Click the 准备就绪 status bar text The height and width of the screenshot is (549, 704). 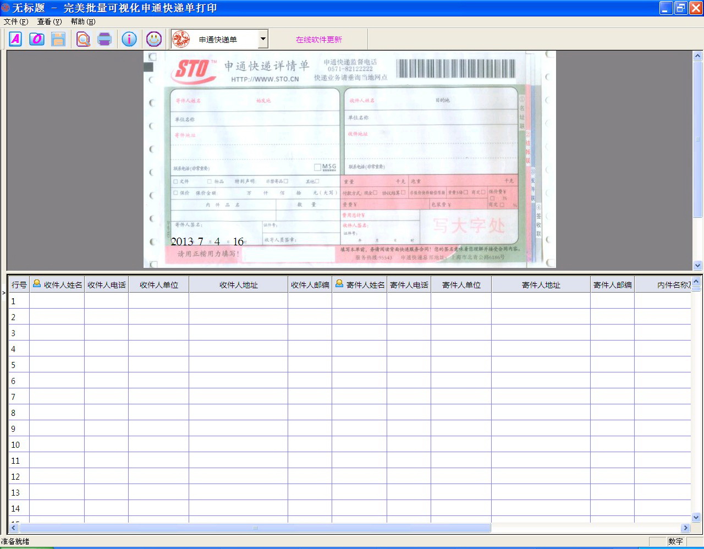coord(15,541)
